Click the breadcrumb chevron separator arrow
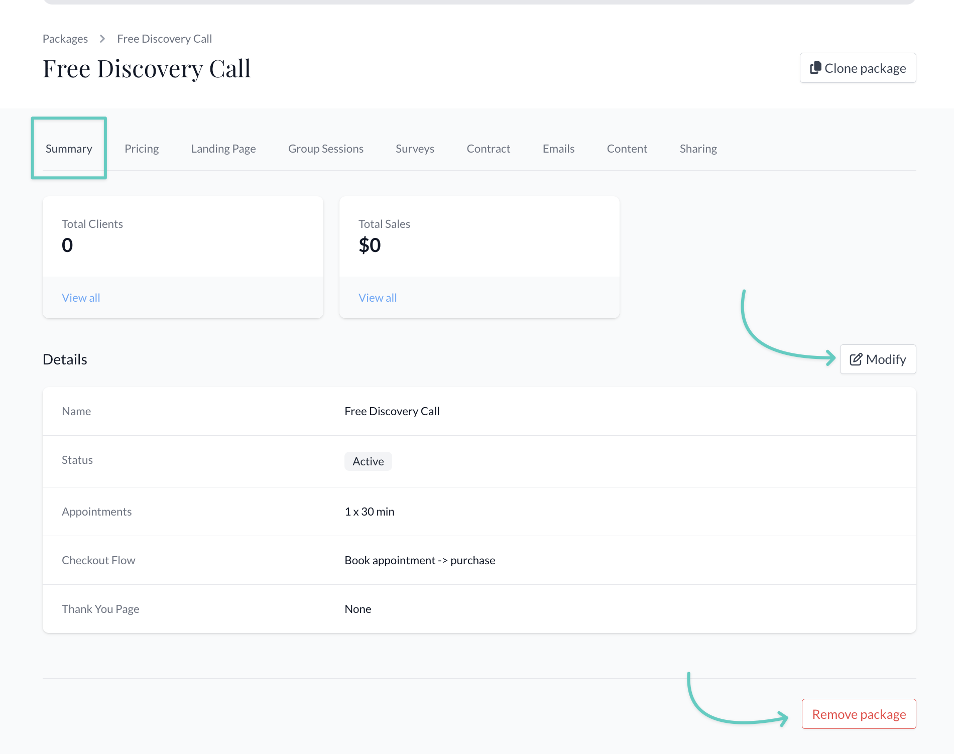 [x=102, y=39]
